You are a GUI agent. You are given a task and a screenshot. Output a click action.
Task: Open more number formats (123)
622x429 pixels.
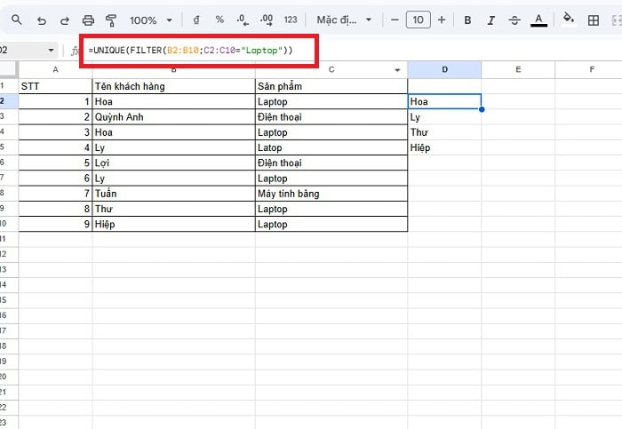coord(291,20)
